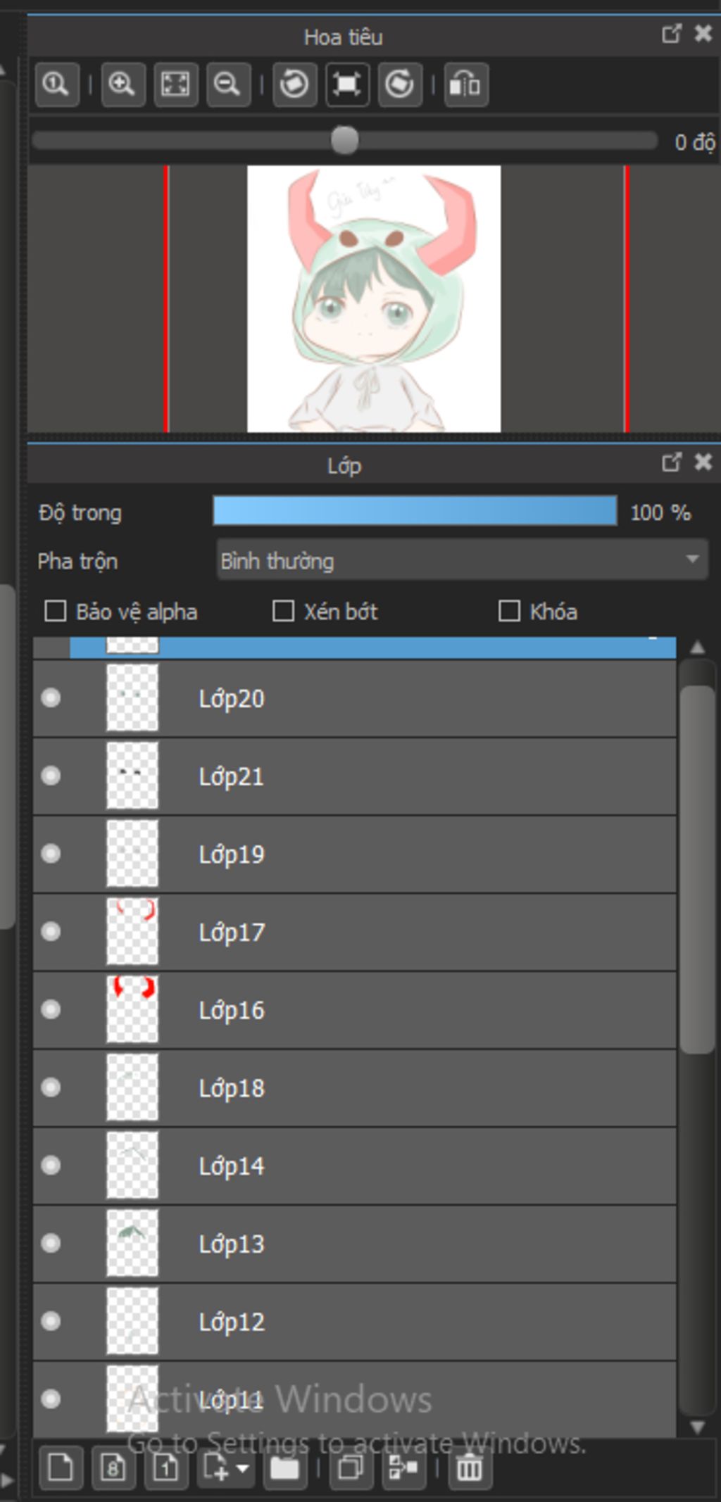Hide layer Lớp20
Image resolution: width=721 pixels, height=1502 pixels.
51,698
